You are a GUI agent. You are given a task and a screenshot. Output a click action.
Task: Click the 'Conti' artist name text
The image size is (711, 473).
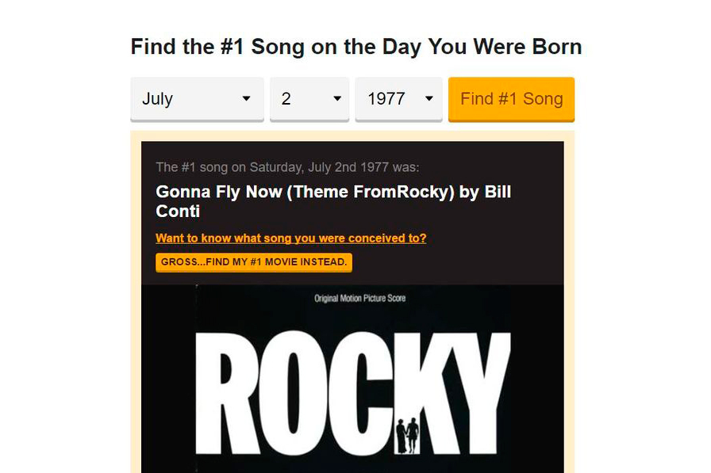(178, 212)
